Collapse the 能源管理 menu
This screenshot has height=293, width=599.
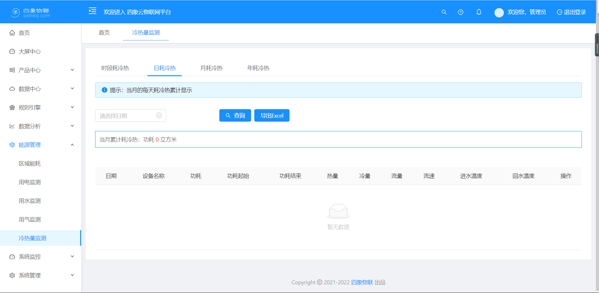41,145
